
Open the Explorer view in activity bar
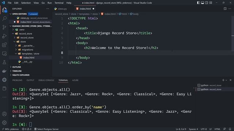point(4,10)
